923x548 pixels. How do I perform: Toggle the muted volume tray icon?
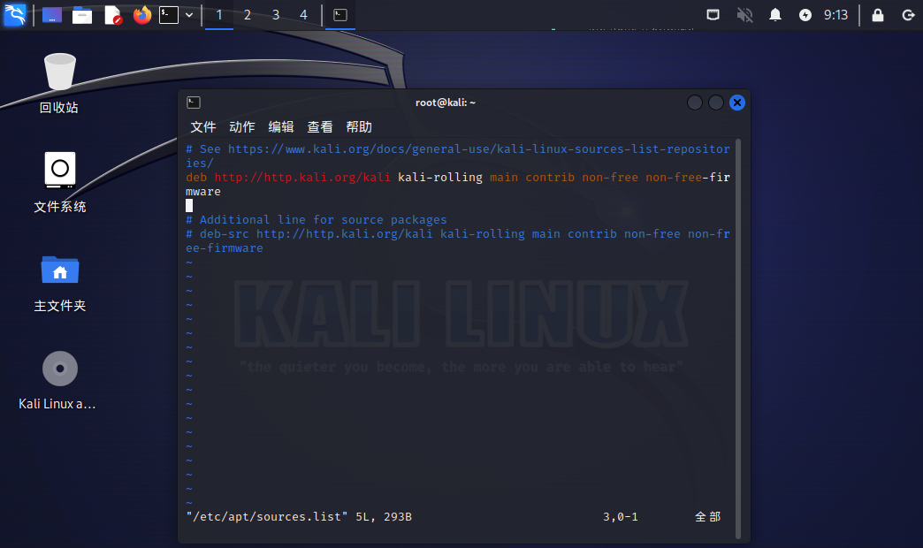744,15
